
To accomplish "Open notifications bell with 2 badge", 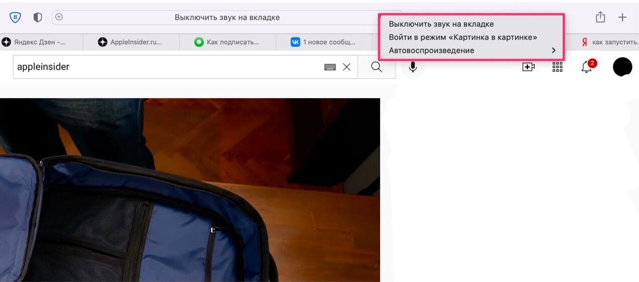I will [x=586, y=67].
